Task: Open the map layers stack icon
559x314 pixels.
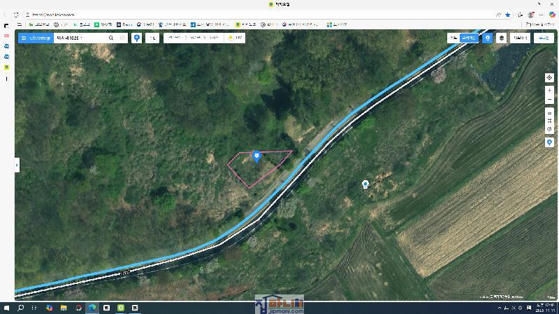Action: pyautogui.click(x=502, y=38)
